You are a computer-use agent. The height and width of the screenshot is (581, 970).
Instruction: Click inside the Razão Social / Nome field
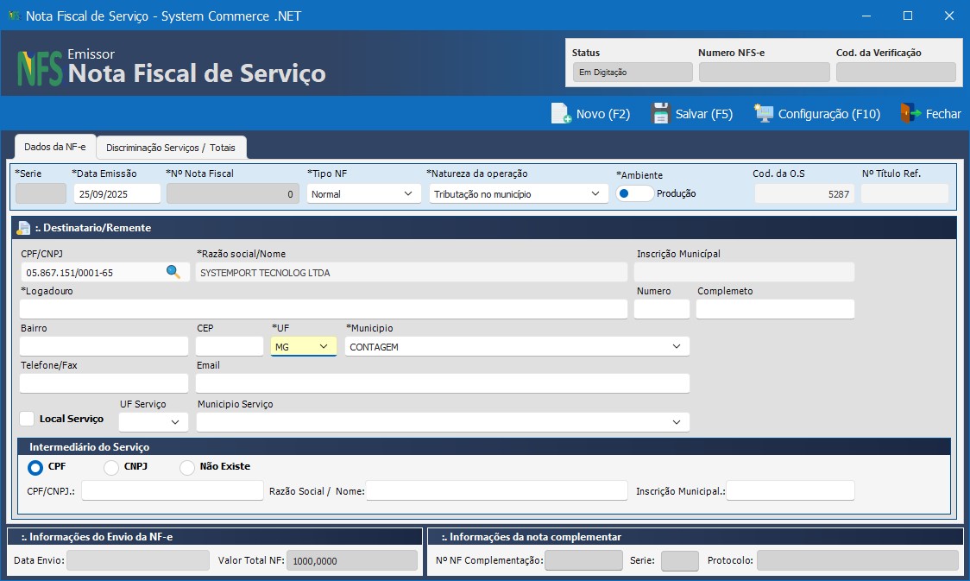pos(496,489)
